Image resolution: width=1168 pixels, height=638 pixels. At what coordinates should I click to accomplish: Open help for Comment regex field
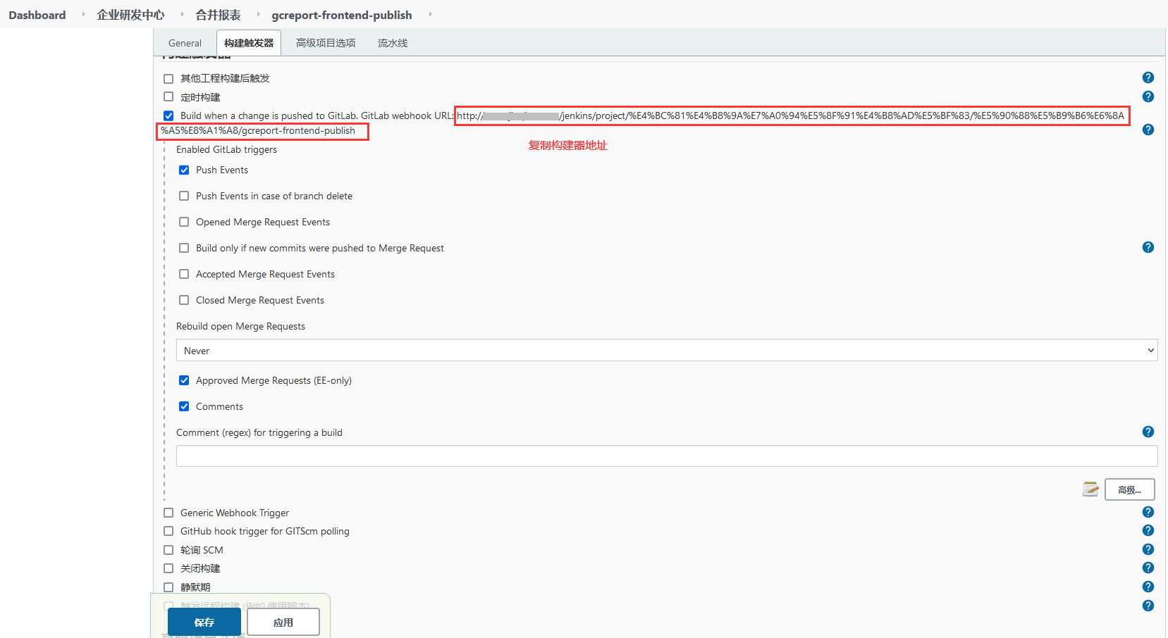point(1148,432)
